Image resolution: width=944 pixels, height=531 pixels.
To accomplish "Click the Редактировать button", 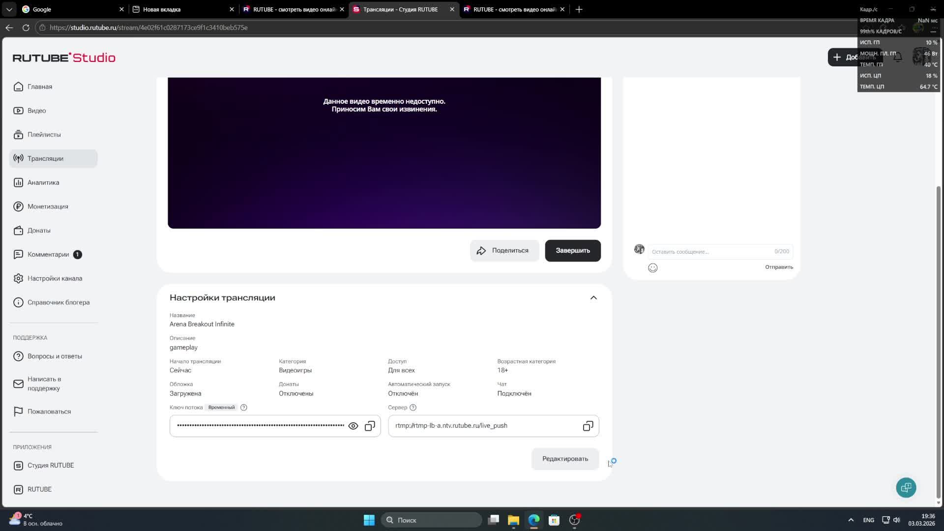I will click(x=565, y=459).
